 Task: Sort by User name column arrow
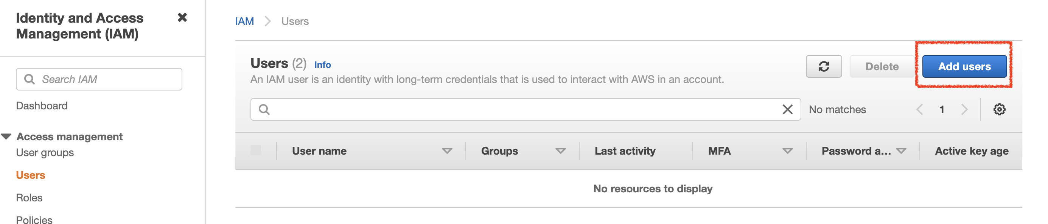pos(447,151)
